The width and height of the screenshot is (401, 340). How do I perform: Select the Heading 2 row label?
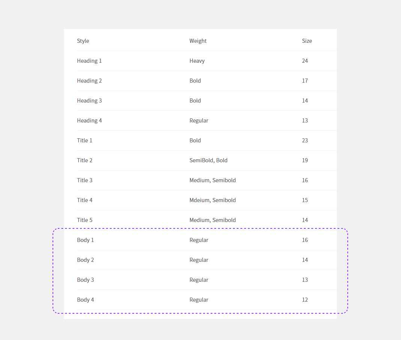89,81
